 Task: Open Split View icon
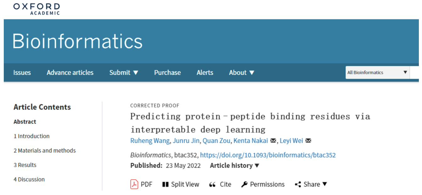pos(165,184)
